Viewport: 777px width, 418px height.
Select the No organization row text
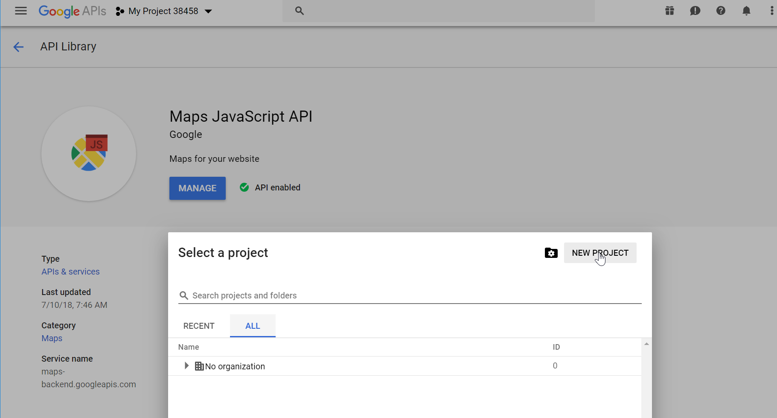coord(235,366)
